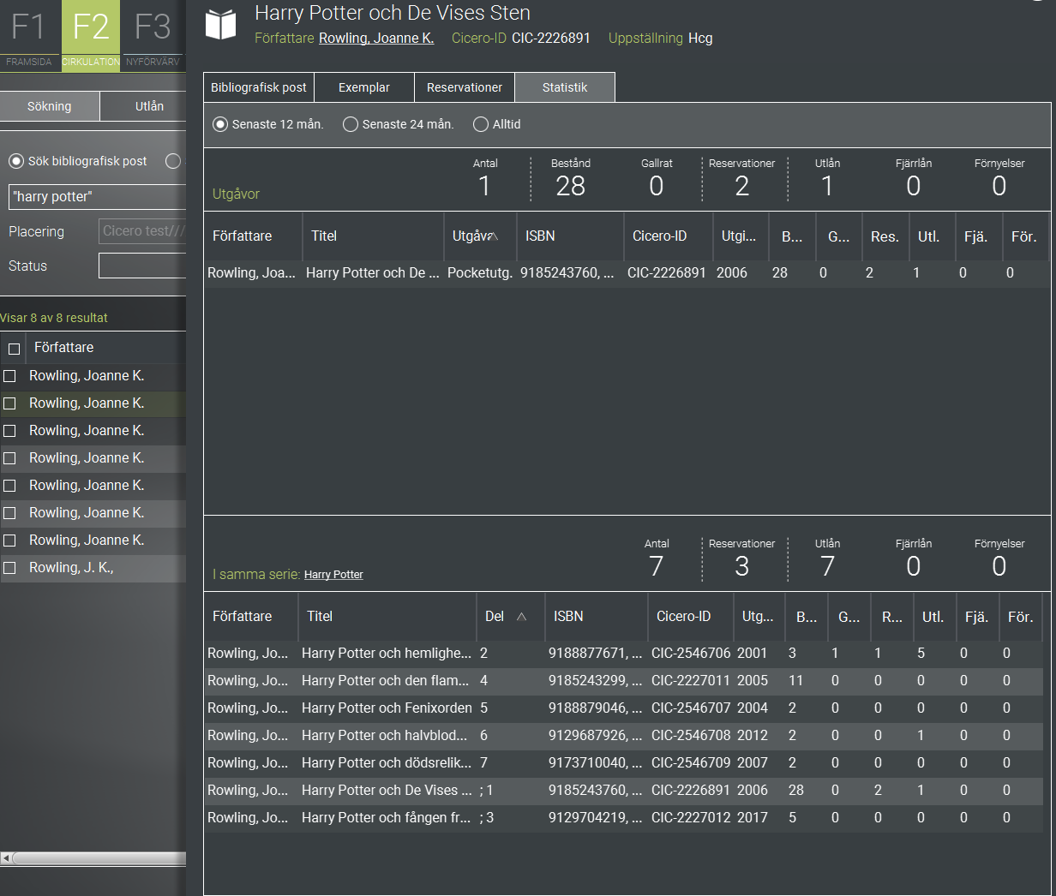
Task: Focus the Status input field
Action: click(142, 266)
